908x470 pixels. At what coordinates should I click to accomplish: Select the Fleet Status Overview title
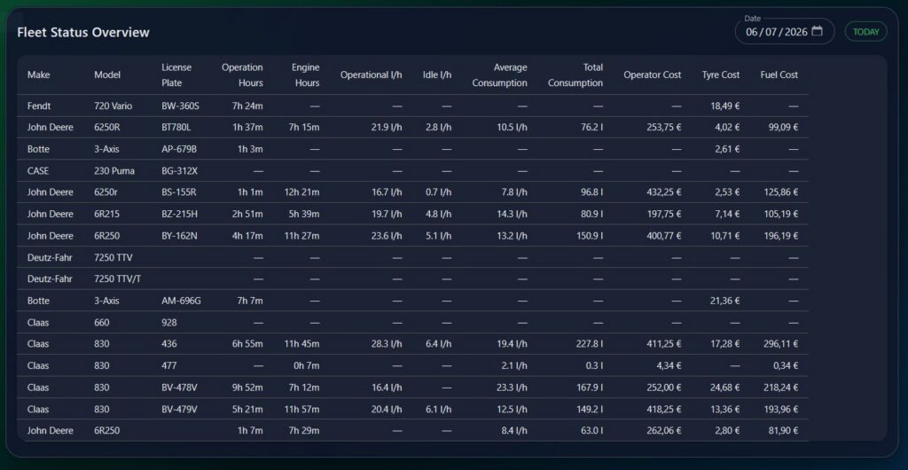click(83, 33)
